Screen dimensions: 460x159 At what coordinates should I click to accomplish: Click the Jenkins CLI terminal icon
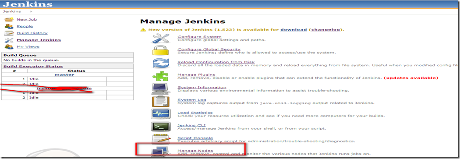pos(160,127)
